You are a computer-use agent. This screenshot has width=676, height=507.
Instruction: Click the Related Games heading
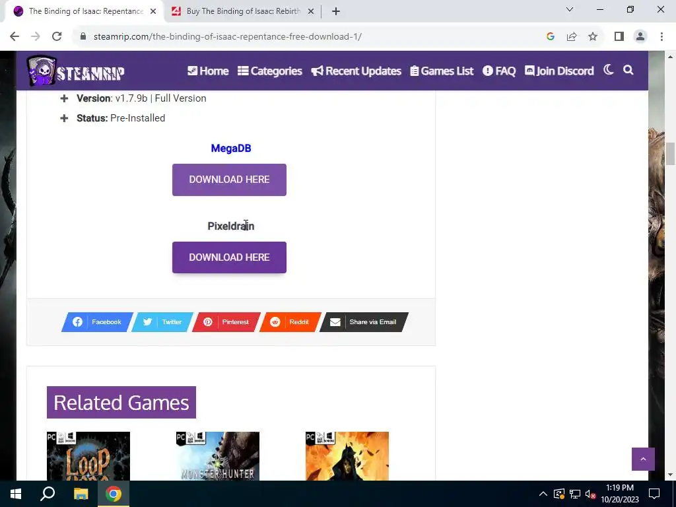click(x=121, y=403)
